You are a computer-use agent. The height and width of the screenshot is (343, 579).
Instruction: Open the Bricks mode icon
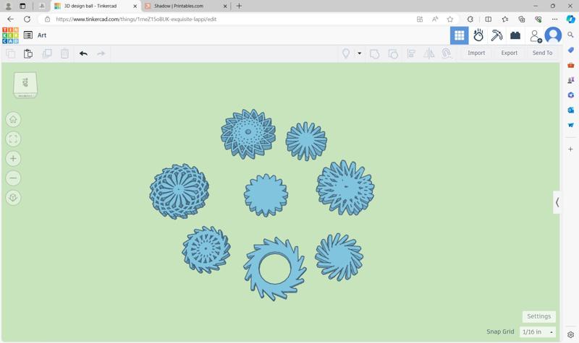pos(515,35)
